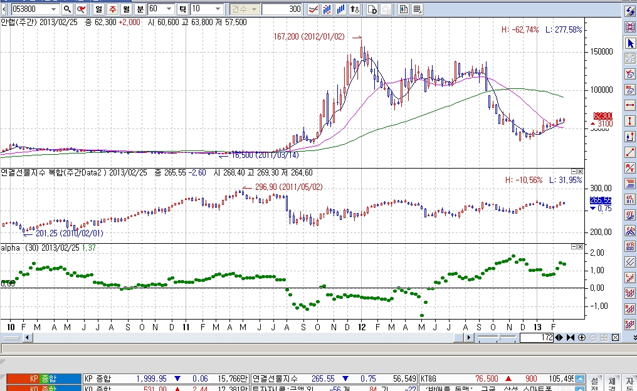Open the line chart type icon
637x391 pixels.
[313, 9]
